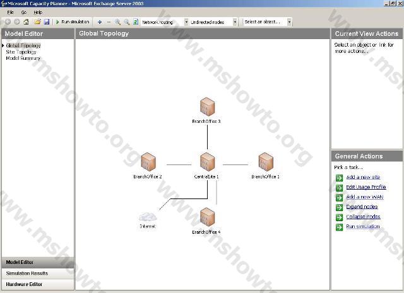Click the refresh page icon in toolbar
Image resolution: width=404 pixels, height=293 pixels.
click(136, 22)
